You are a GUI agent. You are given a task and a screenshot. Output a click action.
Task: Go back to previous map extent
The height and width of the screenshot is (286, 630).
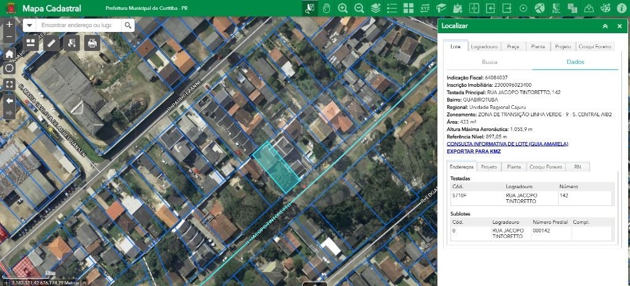click(9, 100)
